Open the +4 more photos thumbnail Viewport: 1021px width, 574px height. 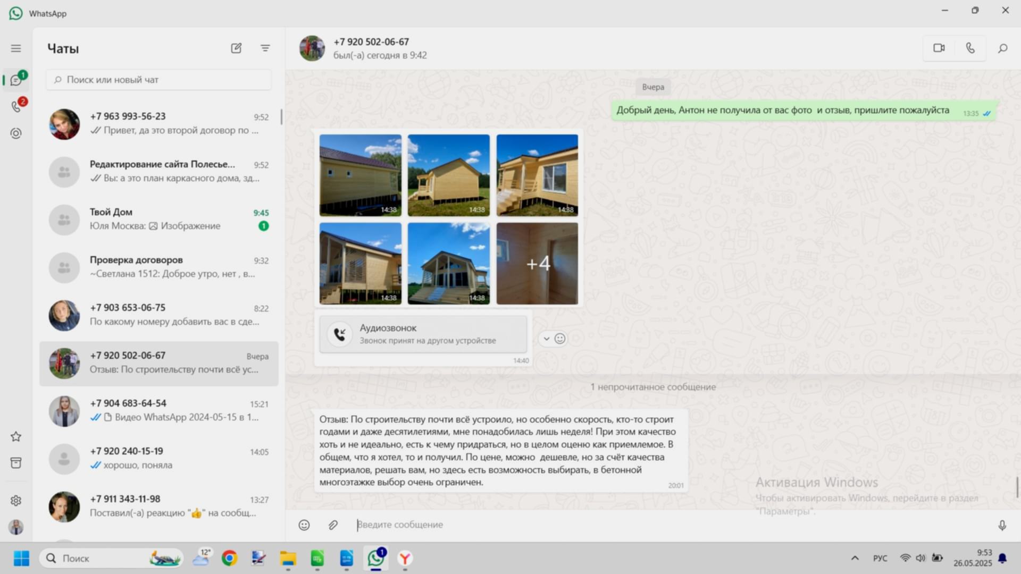coord(537,264)
